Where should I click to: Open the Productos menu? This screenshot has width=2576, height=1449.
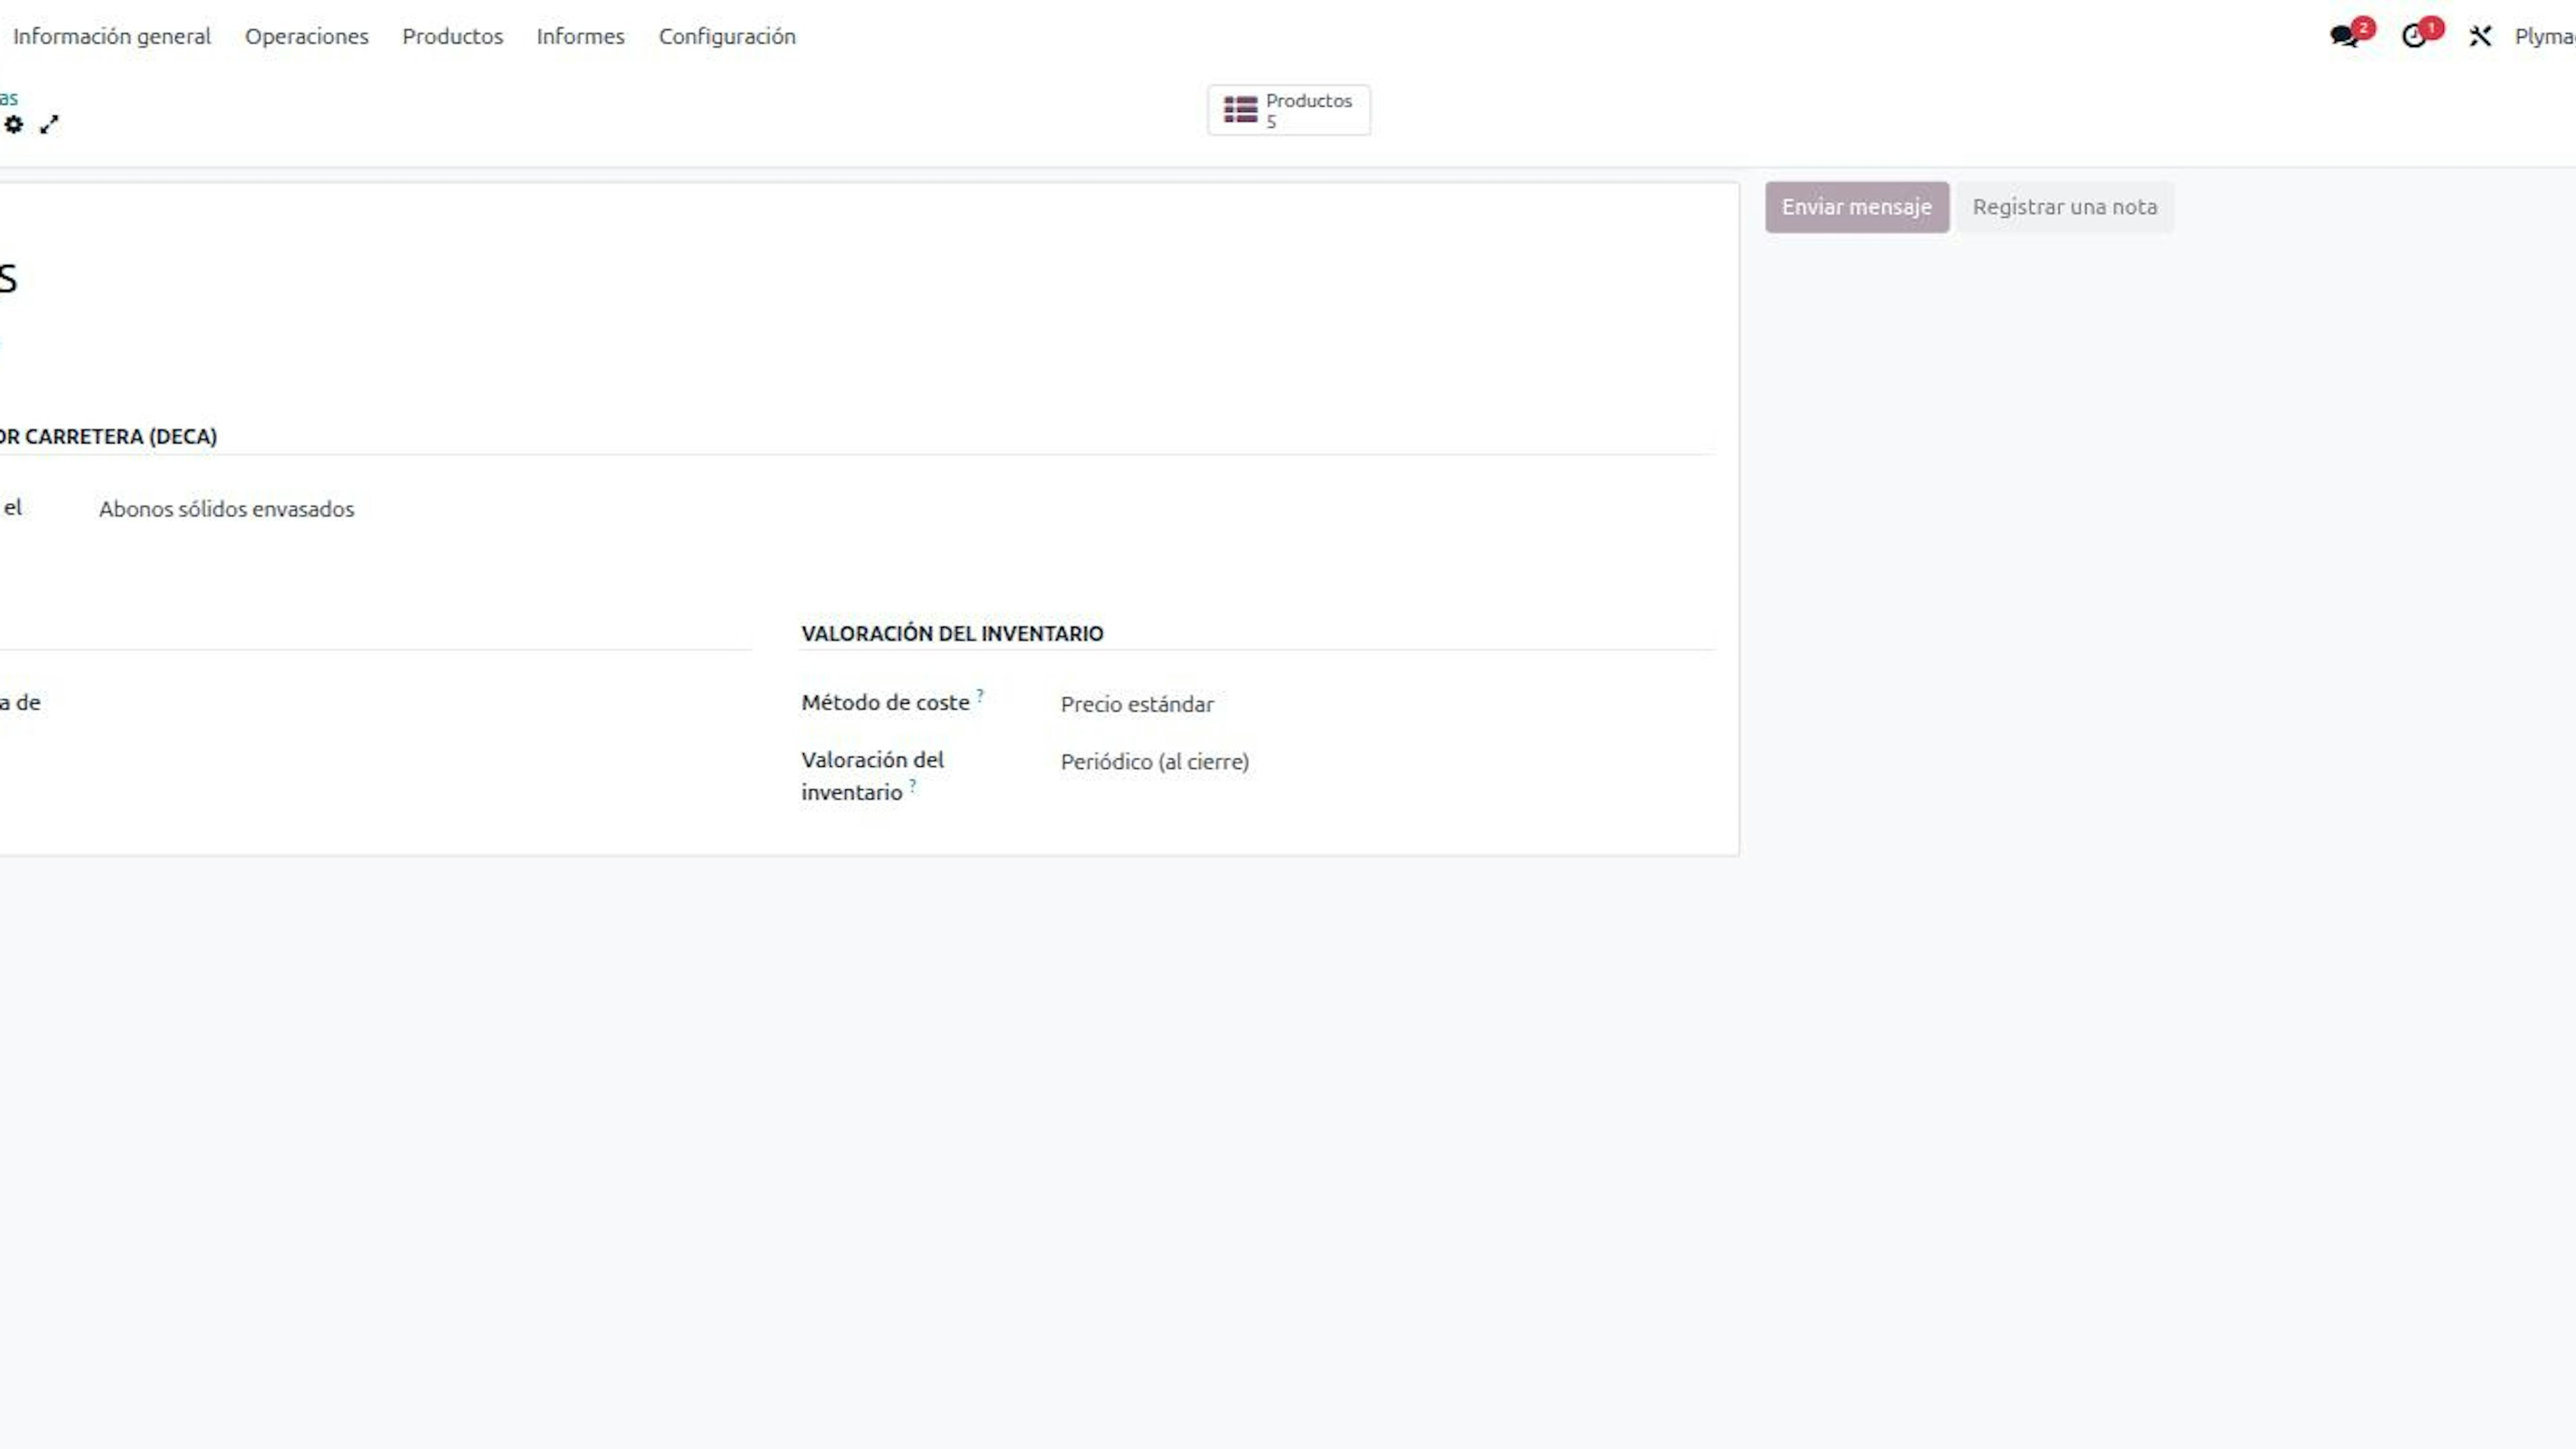point(453,36)
